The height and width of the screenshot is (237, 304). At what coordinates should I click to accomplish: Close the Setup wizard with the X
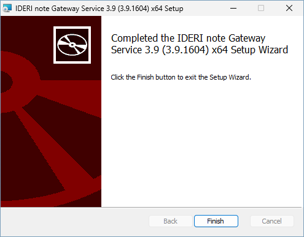point(289,8)
